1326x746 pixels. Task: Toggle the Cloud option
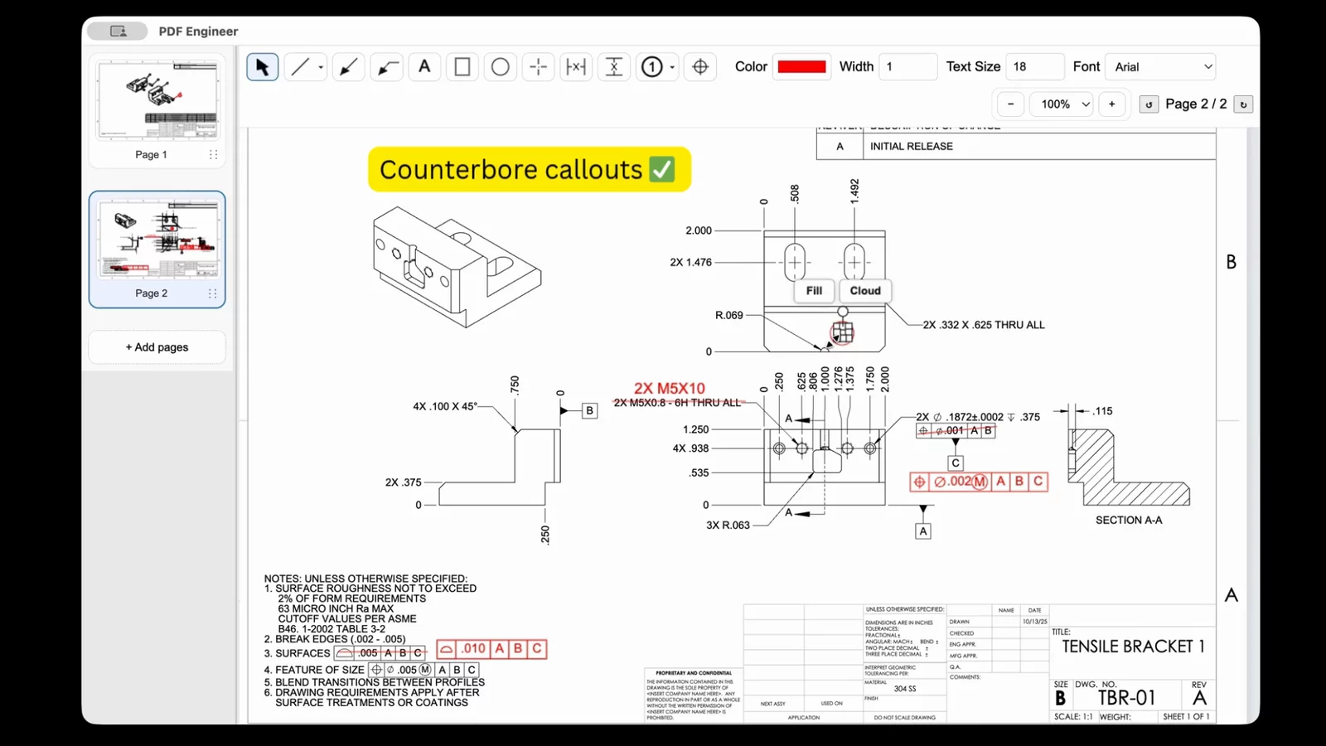pos(864,291)
